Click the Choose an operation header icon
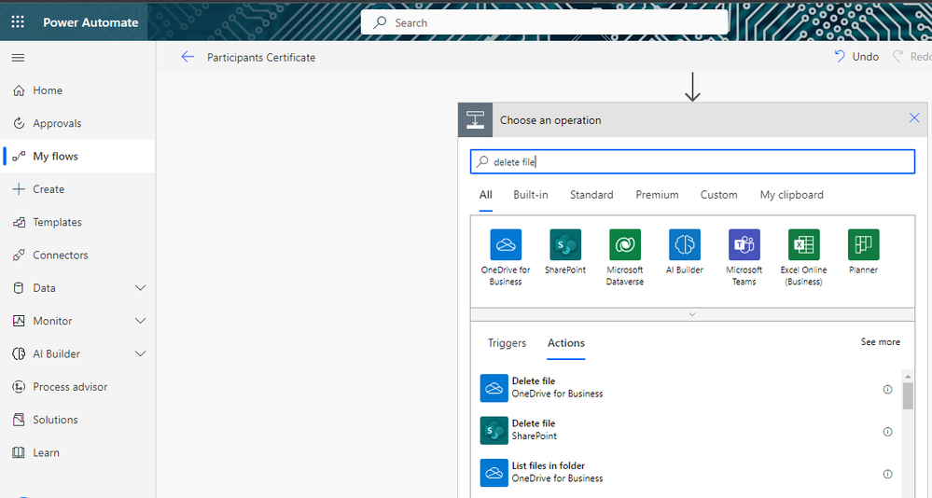Viewport: 932px width, 498px height. 475,119
